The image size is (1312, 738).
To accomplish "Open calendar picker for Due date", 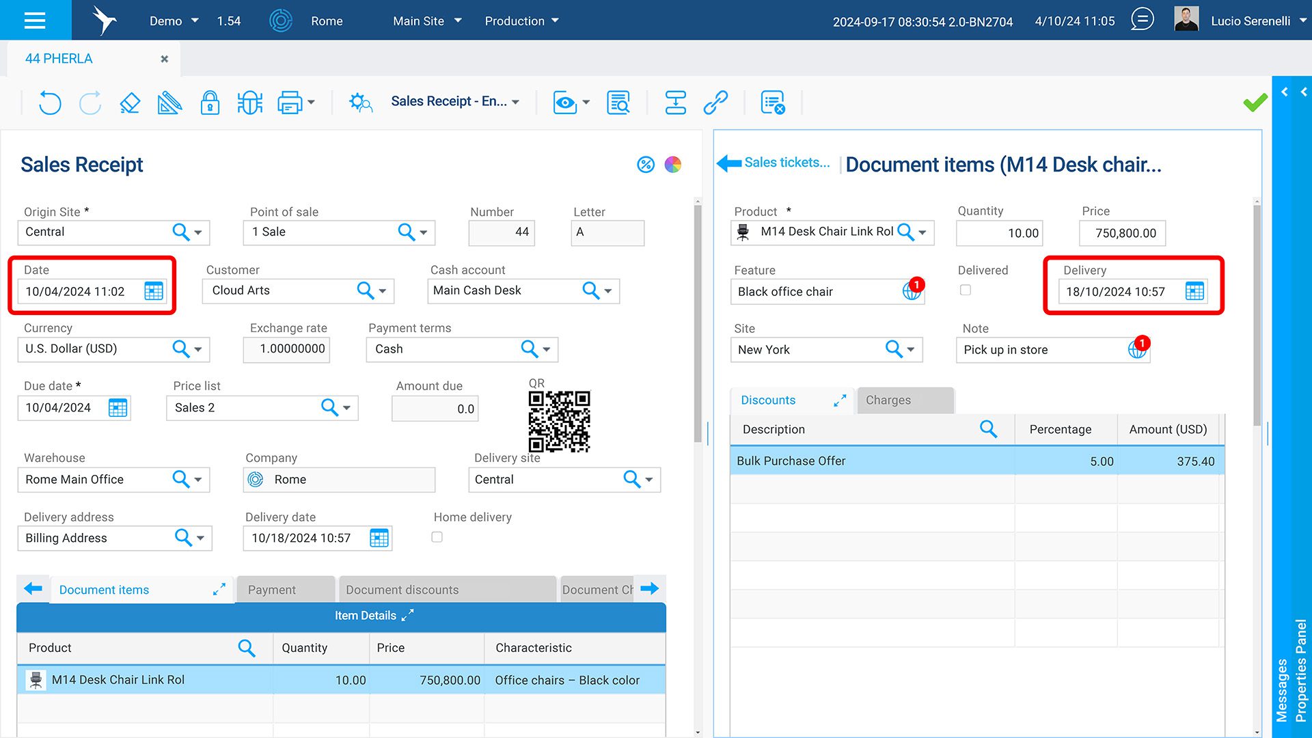I will coord(118,408).
